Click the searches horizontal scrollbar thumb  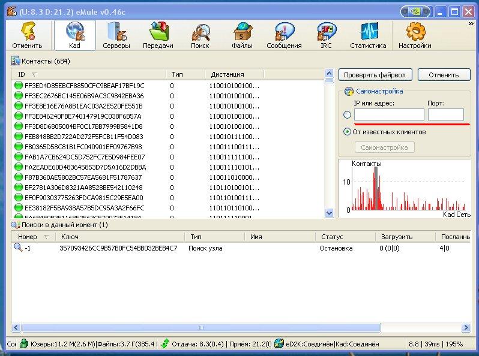[x=201, y=328]
